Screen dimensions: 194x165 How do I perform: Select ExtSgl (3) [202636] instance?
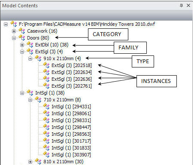coord(72,79)
